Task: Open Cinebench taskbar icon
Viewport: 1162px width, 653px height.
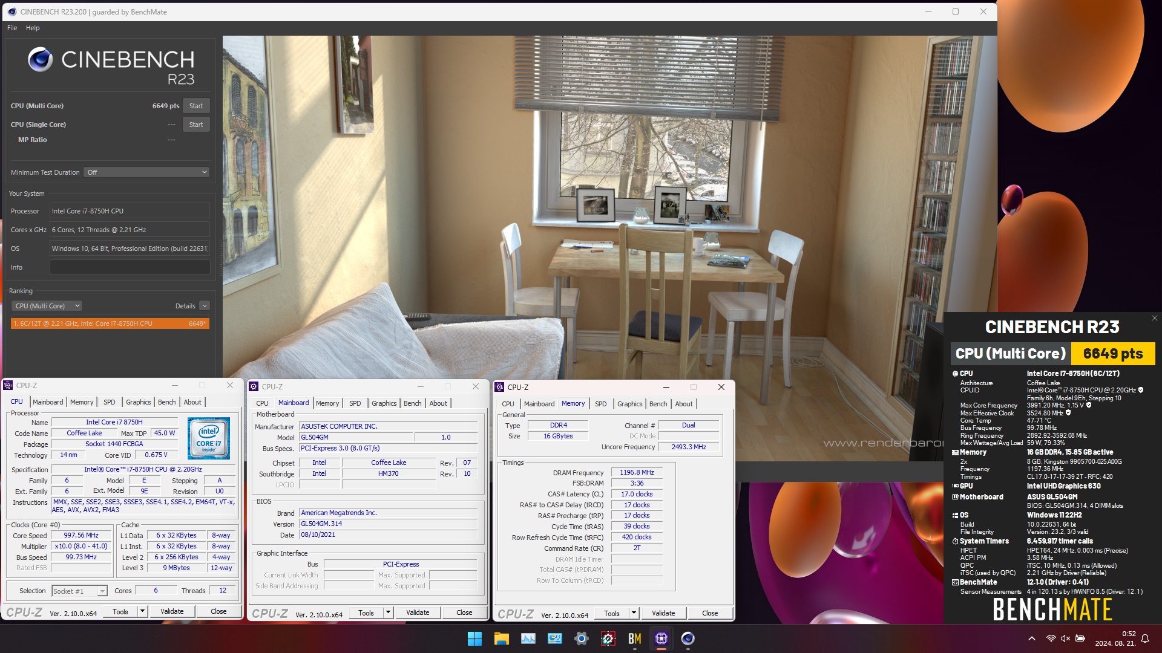Action: [688, 638]
